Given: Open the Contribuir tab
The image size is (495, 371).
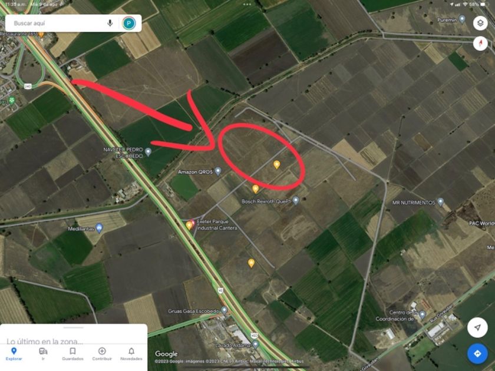Looking at the screenshot, I should [x=102, y=354].
